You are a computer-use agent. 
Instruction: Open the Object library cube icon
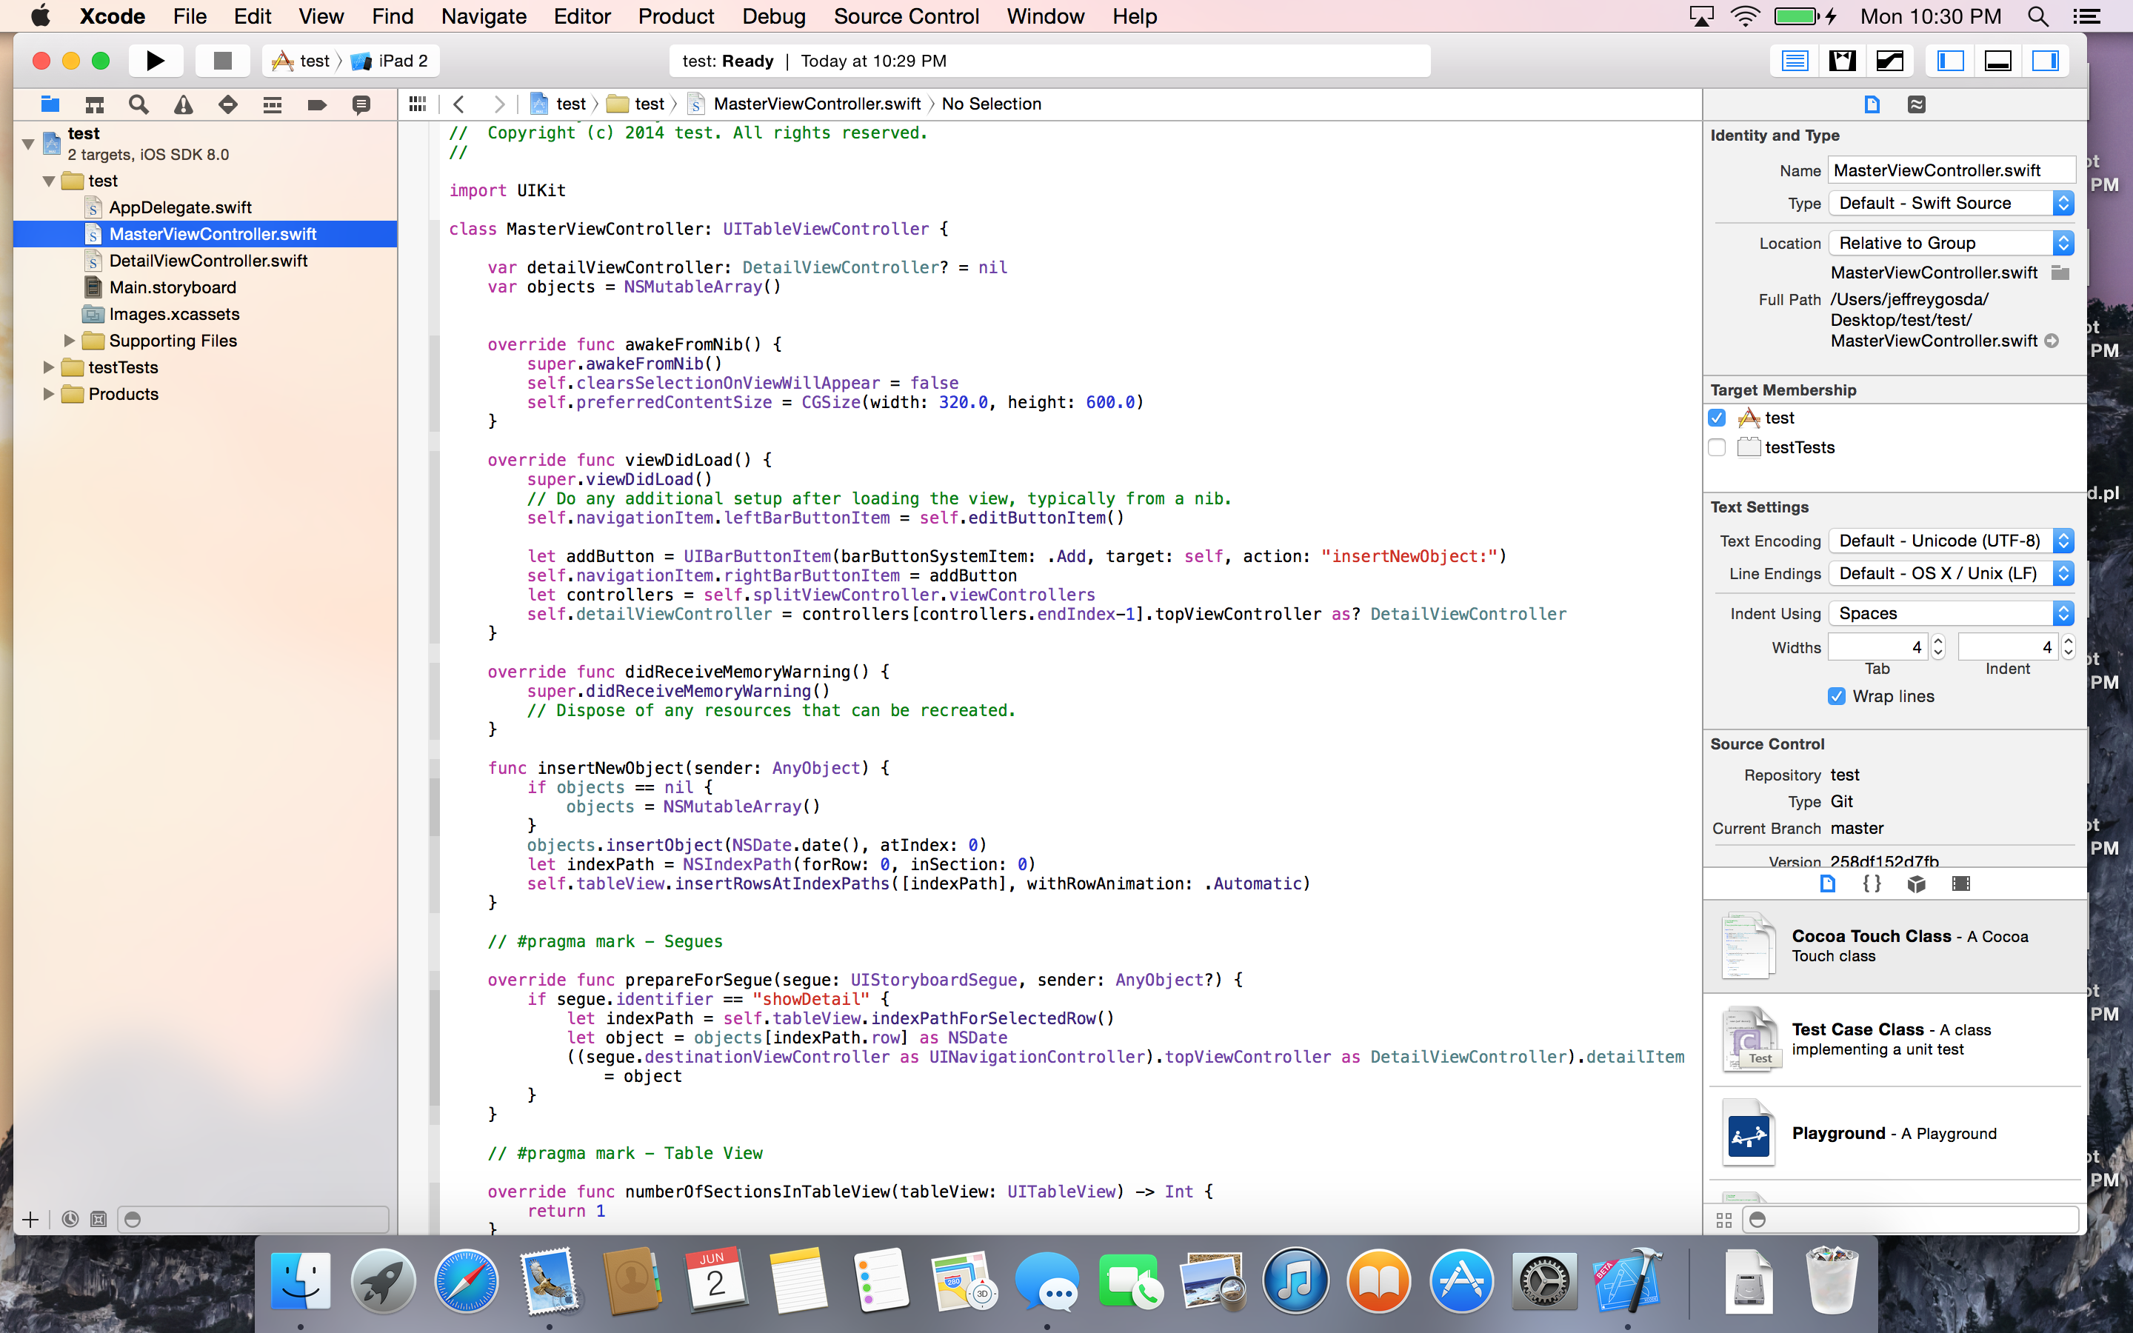coord(1916,883)
